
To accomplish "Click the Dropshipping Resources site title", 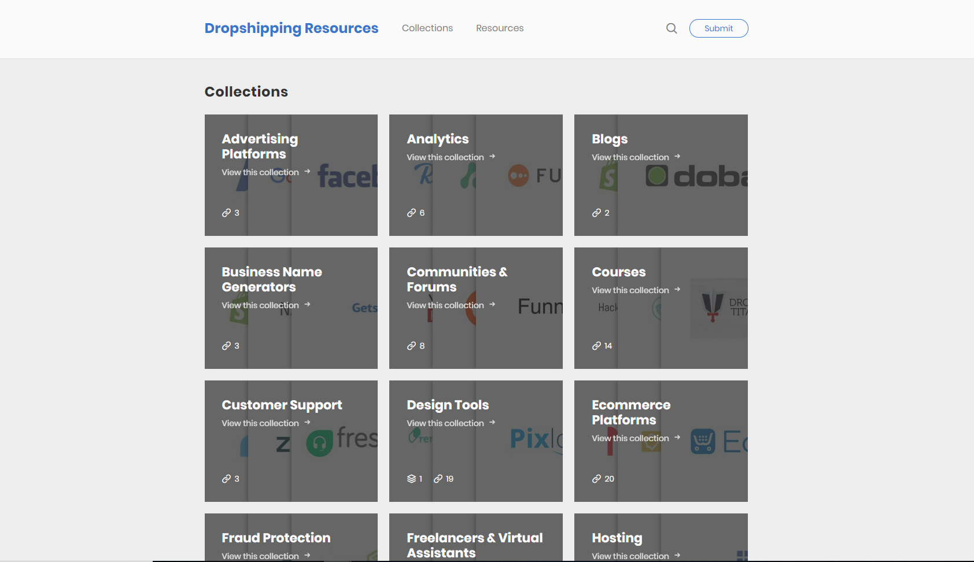I will pyautogui.click(x=291, y=28).
